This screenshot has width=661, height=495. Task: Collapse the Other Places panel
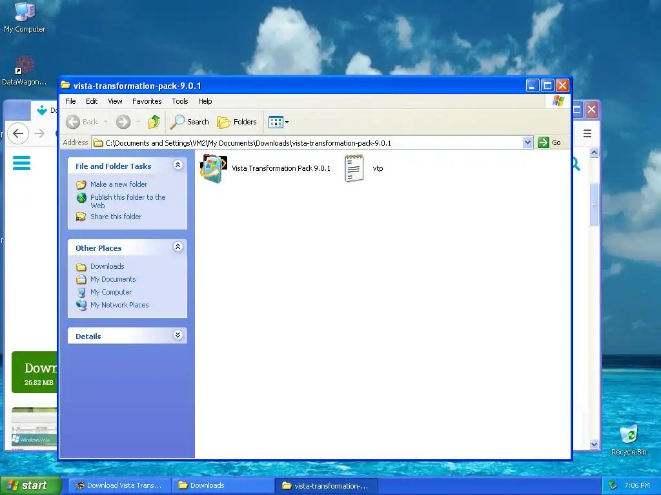click(x=178, y=247)
